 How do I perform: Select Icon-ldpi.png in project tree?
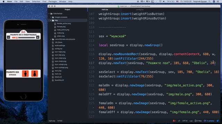point(60,55)
